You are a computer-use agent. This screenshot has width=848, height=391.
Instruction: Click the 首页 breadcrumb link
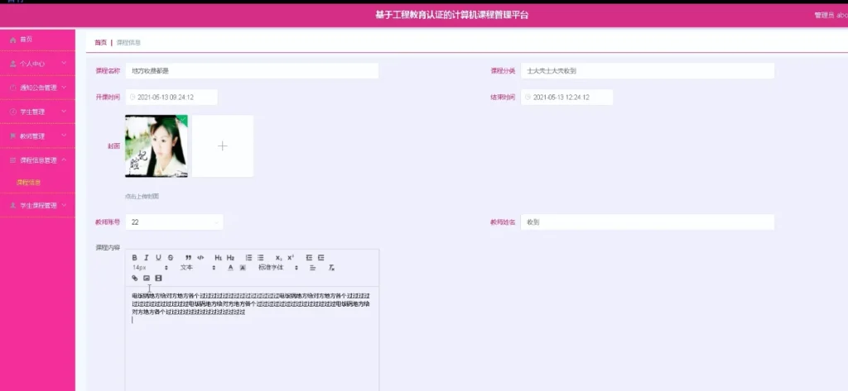click(100, 42)
